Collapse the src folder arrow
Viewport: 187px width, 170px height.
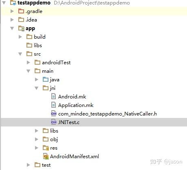click(20, 54)
